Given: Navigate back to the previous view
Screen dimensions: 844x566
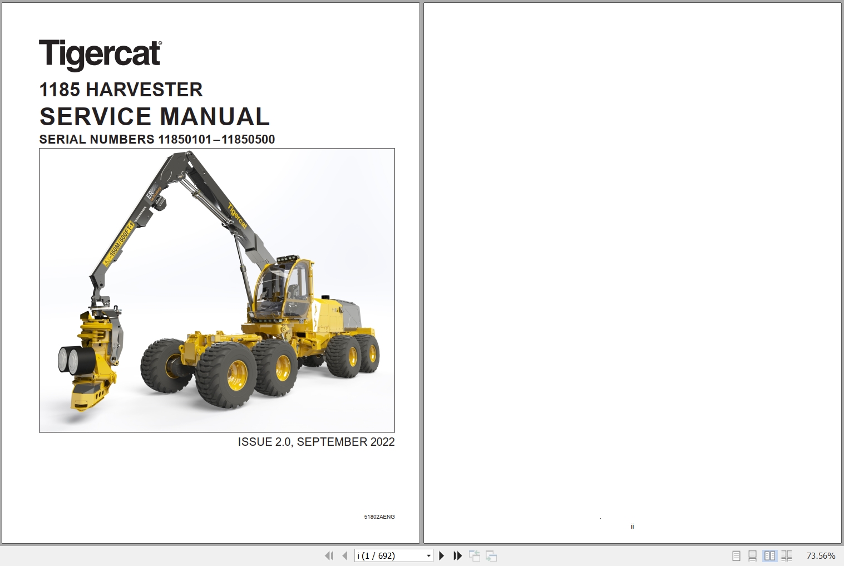Looking at the screenshot, I should pos(476,555).
